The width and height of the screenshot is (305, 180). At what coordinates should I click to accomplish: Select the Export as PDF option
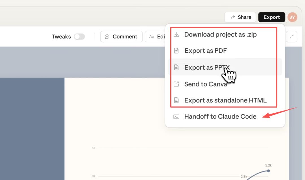click(x=205, y=51)
